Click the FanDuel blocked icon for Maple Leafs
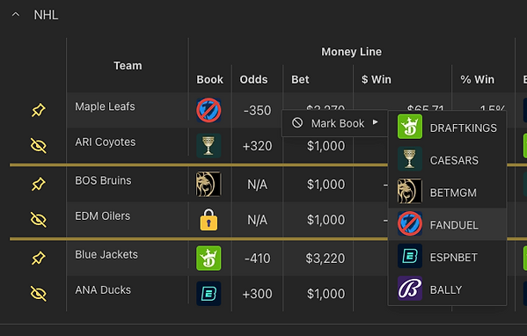Viewport: 527px width, 336px height. click(x=209, y=110)
